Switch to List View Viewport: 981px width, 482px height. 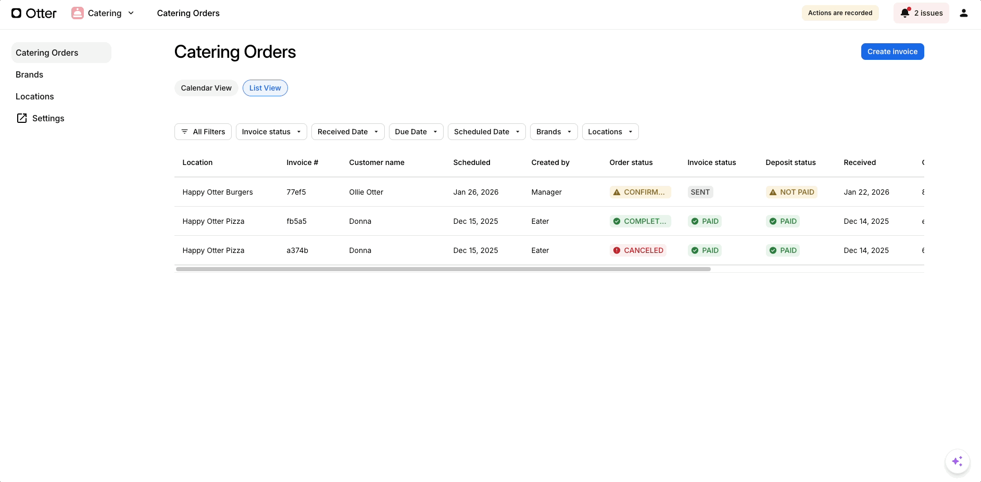point(265,88)
